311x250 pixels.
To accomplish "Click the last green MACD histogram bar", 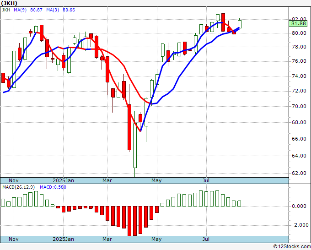I will [x=239, y=204].
